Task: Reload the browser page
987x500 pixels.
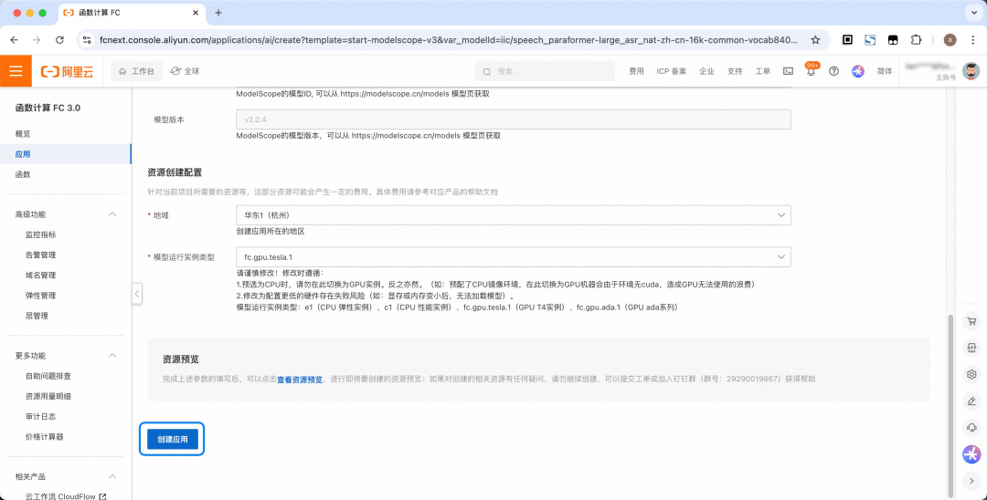Action: pyautogui.click(x=59, y=39)
